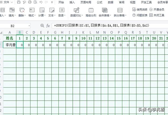Switch to the 视图 tab
Image resolution: width=168 pixels, height=115 pixels.
coord(133,2)
